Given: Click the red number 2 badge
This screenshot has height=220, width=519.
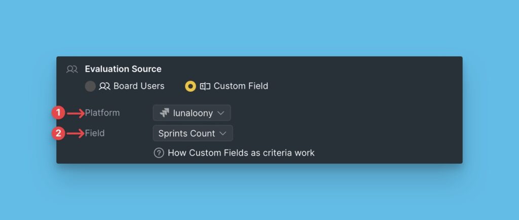Looking at the screenshot, I should (x=59, y=134).
